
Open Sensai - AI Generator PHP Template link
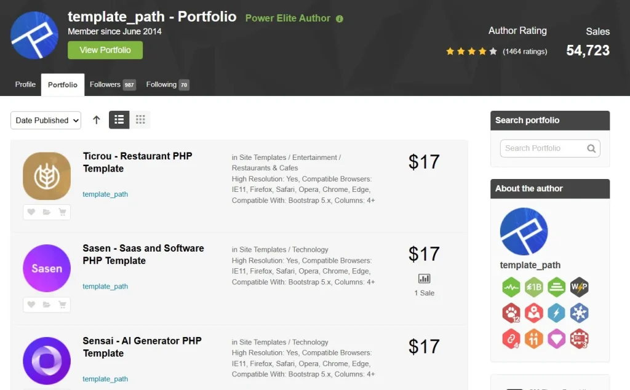[142, 347]
